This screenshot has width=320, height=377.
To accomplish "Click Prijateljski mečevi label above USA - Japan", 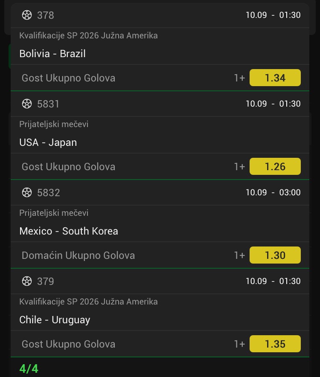I will [54, 124].
